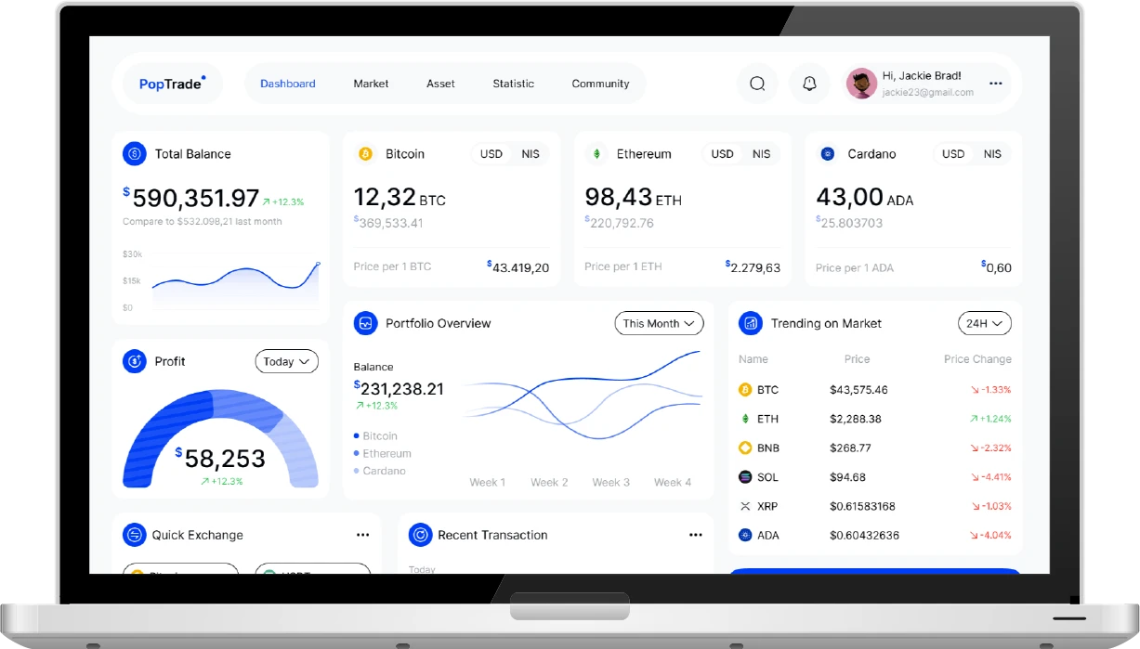Click the Bitcoin icon in Bitcoin card
Screen dimensions: 1140x649
365,154
